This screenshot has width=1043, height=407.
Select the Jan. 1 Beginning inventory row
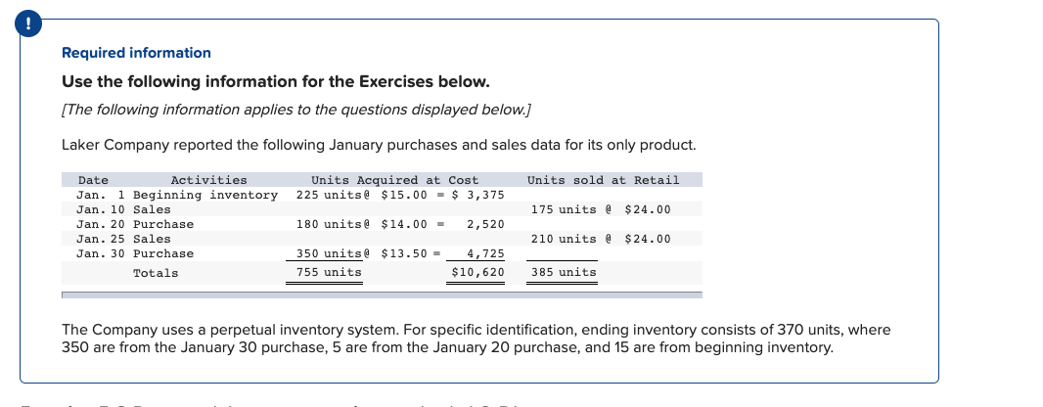pos(382,195)
